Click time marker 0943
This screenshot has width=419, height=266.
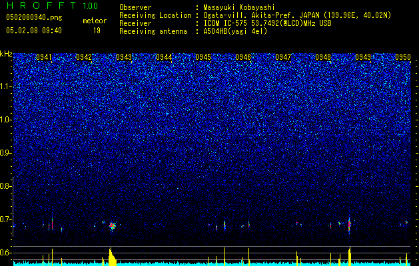click(x=124, y=57)
